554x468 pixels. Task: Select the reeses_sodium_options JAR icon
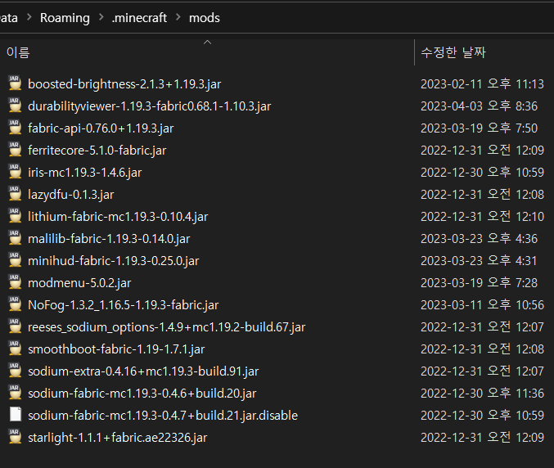[15, 326]
